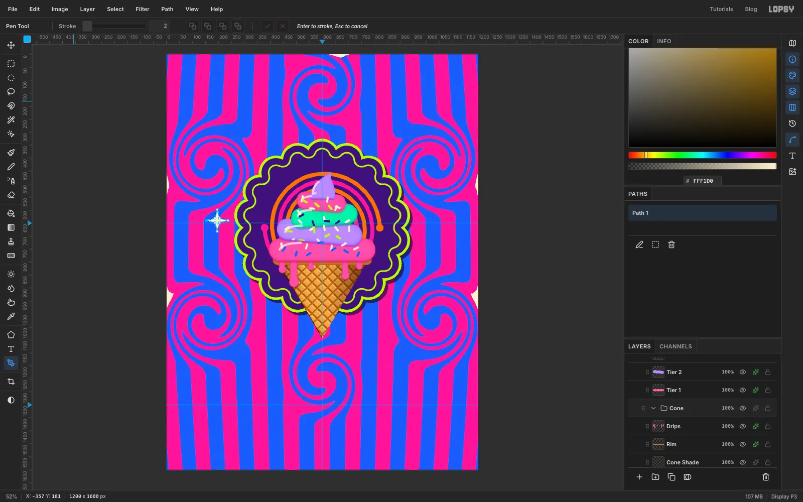Select the Magic Wand tool

point(11,120)
